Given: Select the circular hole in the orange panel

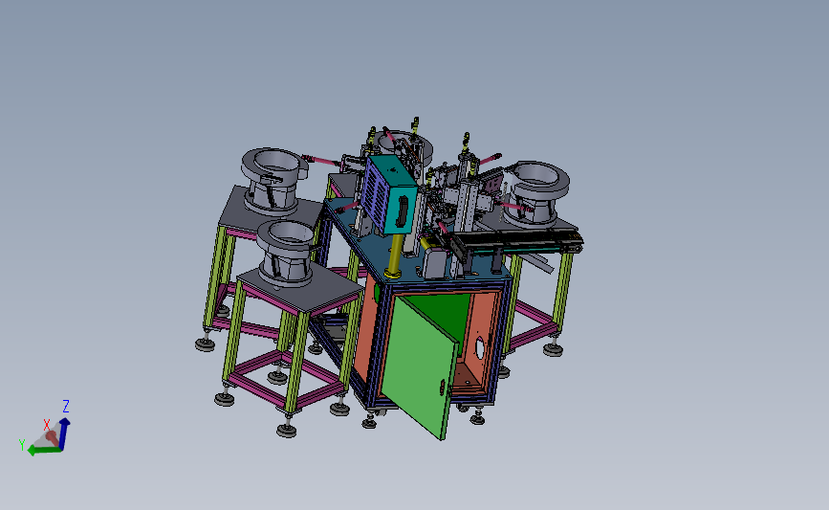Looking at the screenshot, I should pyautogui.click(x=480, y=347).
